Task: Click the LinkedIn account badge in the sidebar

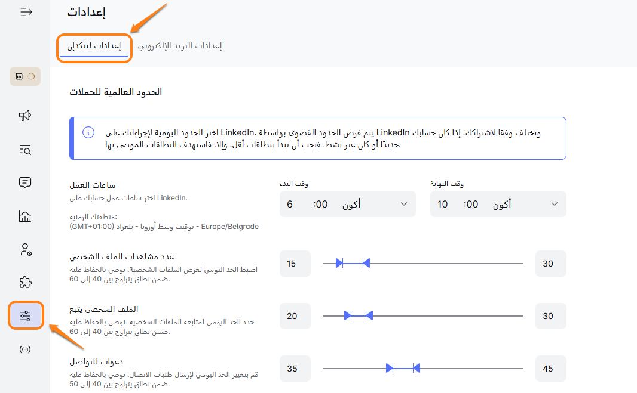Action: point(25,76)
